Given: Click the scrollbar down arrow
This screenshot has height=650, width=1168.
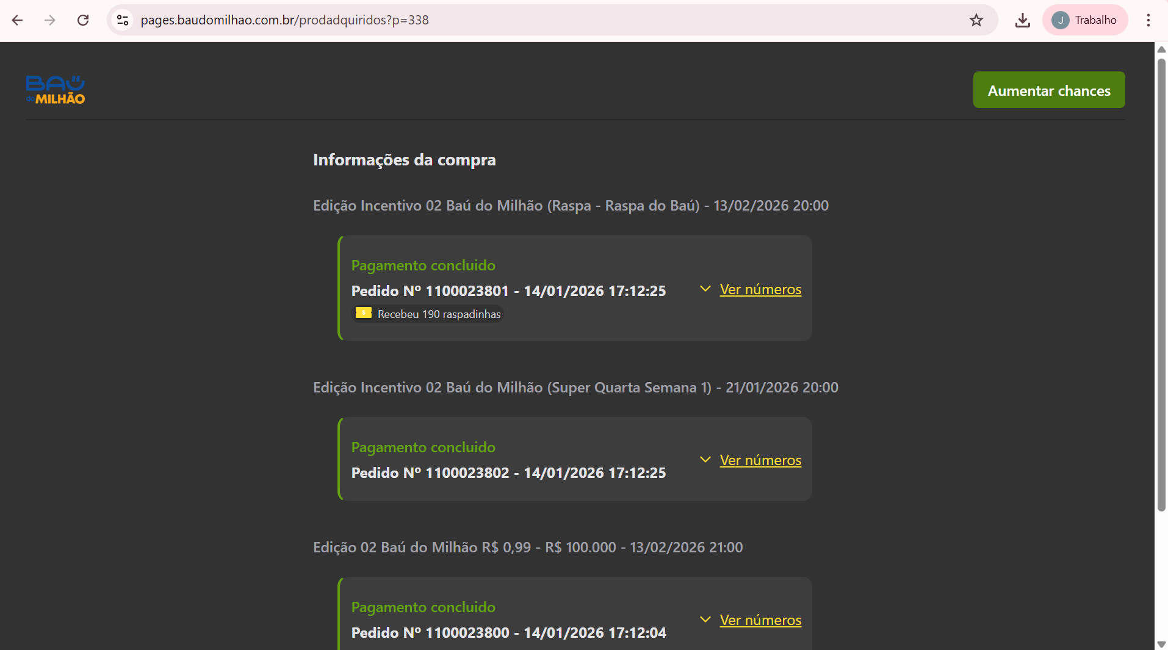Looking at the screenshot, I should tap(1161, 644).
